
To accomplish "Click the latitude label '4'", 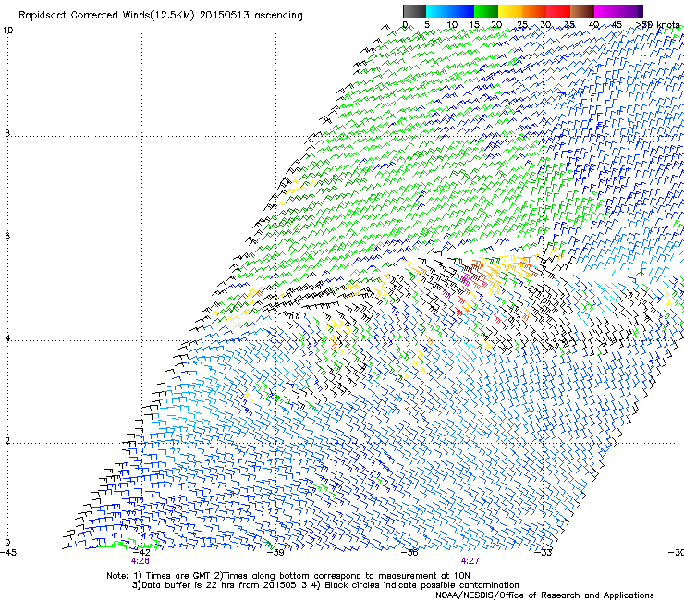I will point(7,338).
